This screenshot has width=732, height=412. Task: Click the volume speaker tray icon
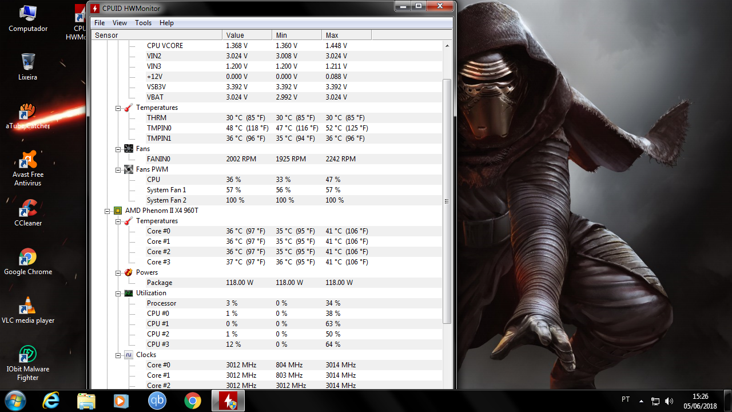click(670, 401)
